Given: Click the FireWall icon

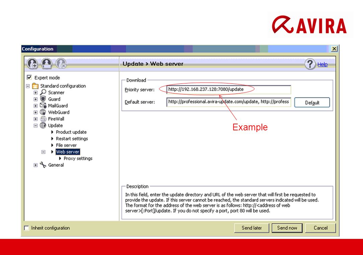Looking at the screenshot, I should click(43, 119).
